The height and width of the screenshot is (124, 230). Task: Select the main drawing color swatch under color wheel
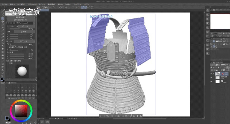[7, 118]
